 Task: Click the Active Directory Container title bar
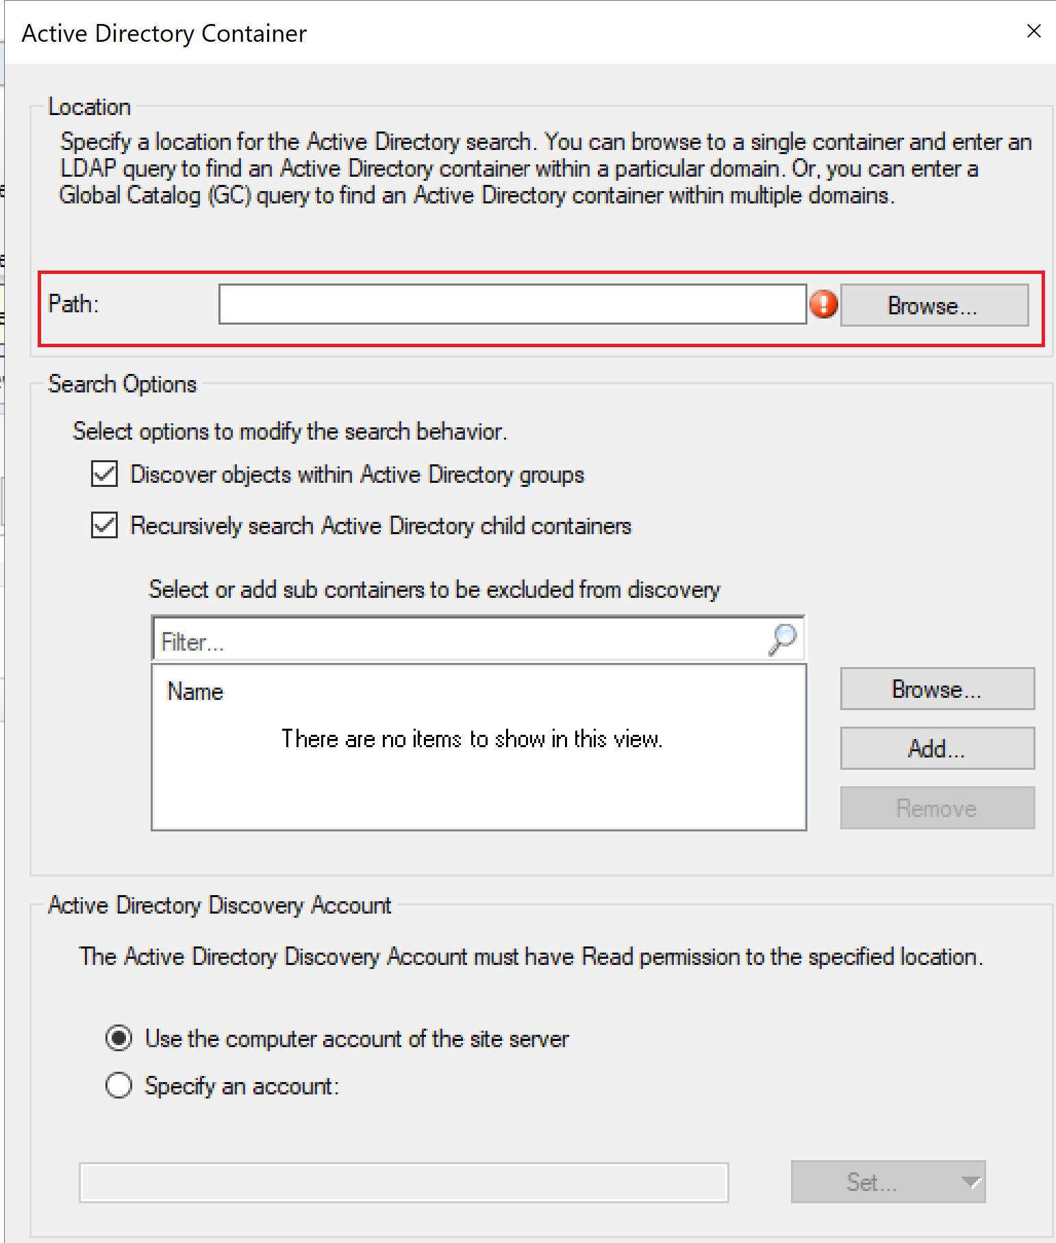tap(479, 33)
